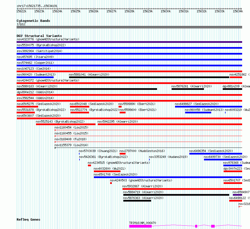Click the blue bar under nsv6499730 (Sedlazeck2020)
The image size is (250, 229).
coord(223,160)
